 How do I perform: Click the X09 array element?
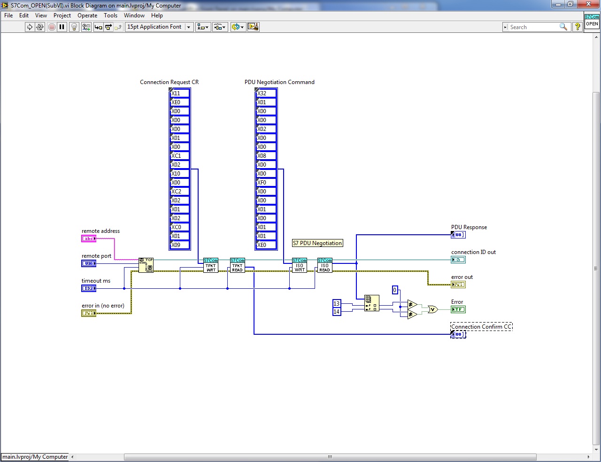tap(180, 245)
